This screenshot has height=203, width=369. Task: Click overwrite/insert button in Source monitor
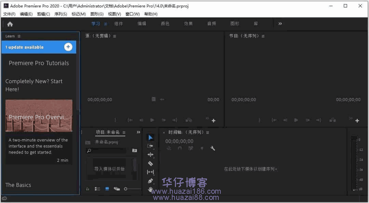tap(189, 120)
